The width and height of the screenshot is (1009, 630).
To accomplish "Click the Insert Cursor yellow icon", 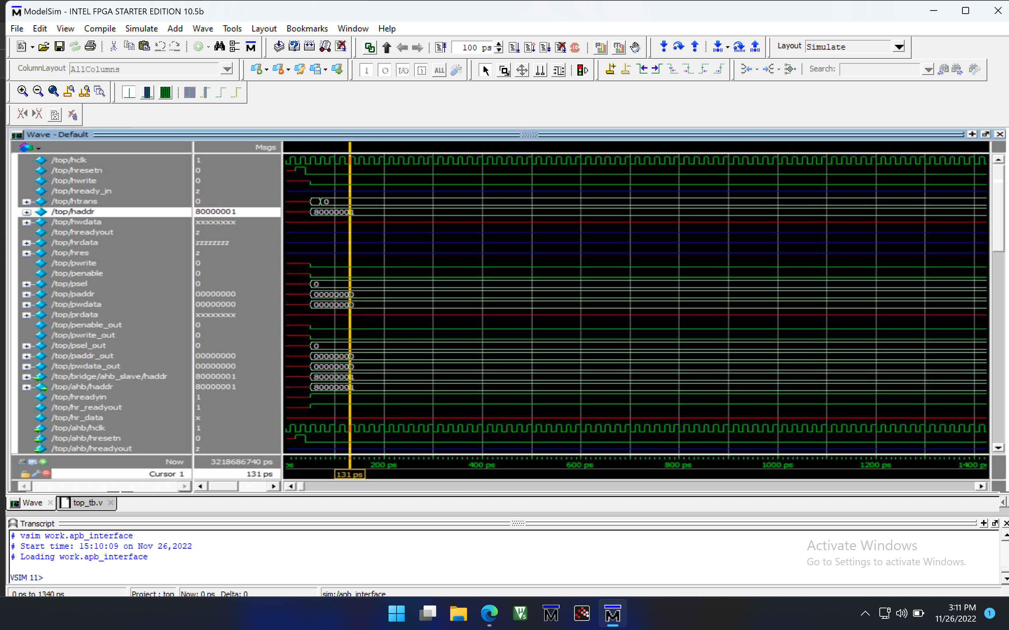I will [610, 69].
